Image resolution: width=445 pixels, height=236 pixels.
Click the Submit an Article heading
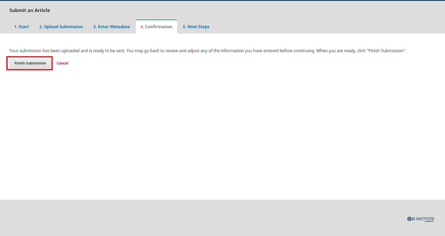click(30, 10)
